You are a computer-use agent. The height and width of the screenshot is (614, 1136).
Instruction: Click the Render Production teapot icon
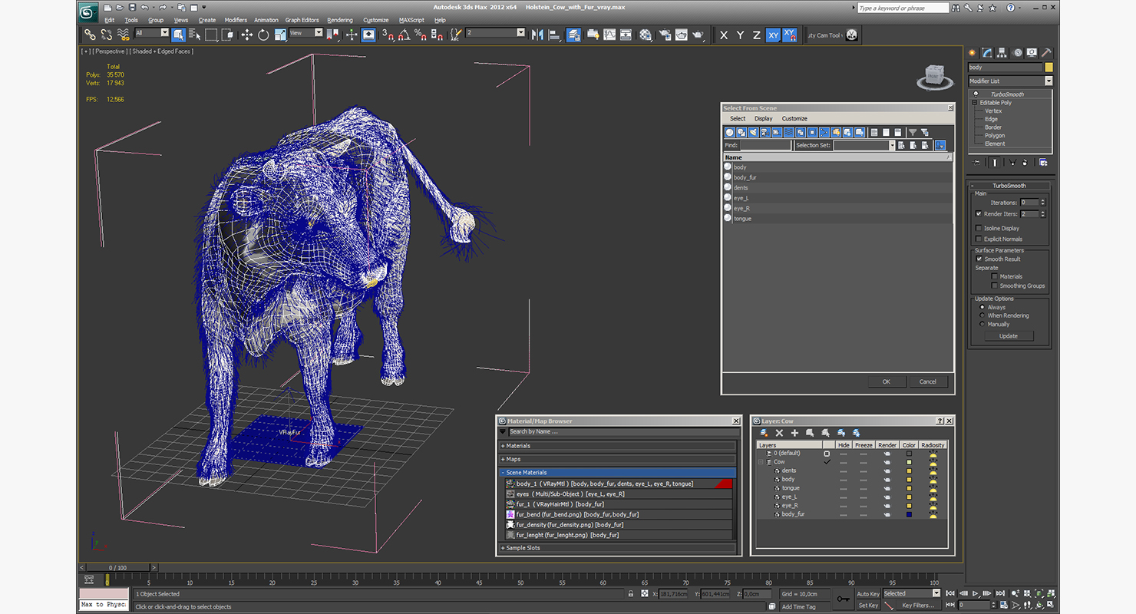698,35
